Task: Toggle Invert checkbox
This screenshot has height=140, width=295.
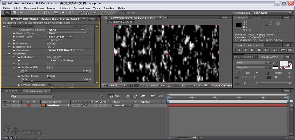Action: click(x=48, y=40)
